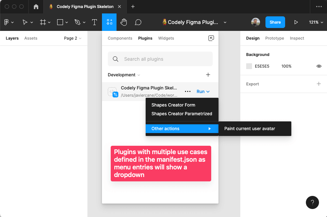Select the Frame tool
The height and width of the screenshot is (217, 327).
click(43, 22)
